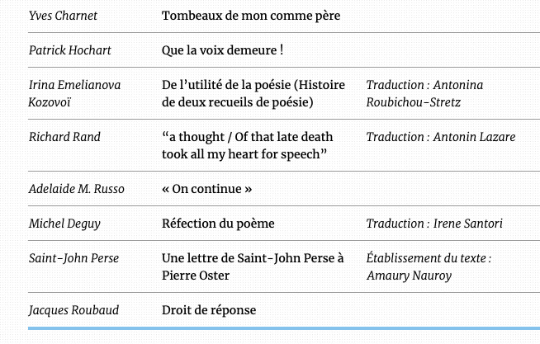
Task: Click author Irina Emelianova Kozovoï
Action: pos(74,93)
